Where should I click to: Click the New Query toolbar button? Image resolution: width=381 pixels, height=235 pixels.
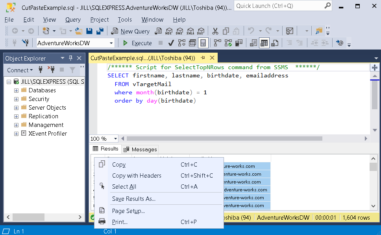tap(130, 31)
